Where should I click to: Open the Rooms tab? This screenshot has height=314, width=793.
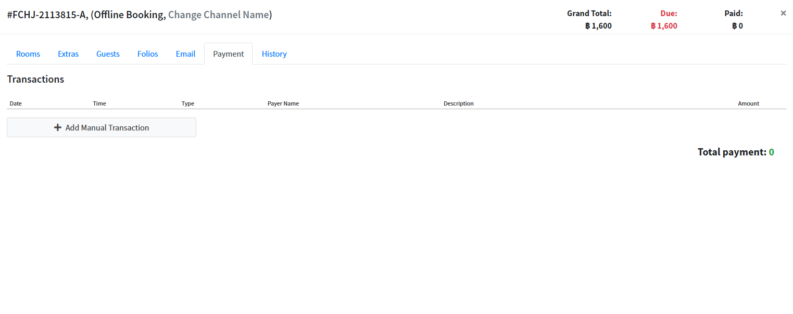pyautogui.click(x=28, y=54)
